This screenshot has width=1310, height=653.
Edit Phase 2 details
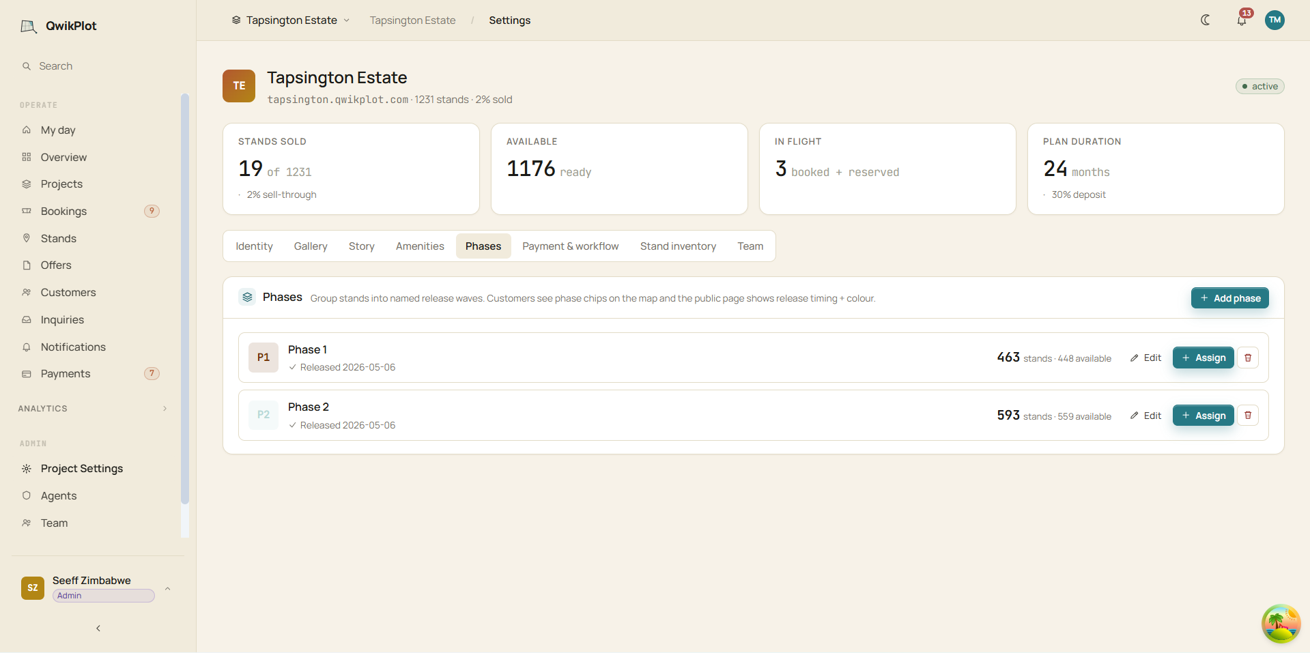pyautogui.click(x=1146, y=416)
